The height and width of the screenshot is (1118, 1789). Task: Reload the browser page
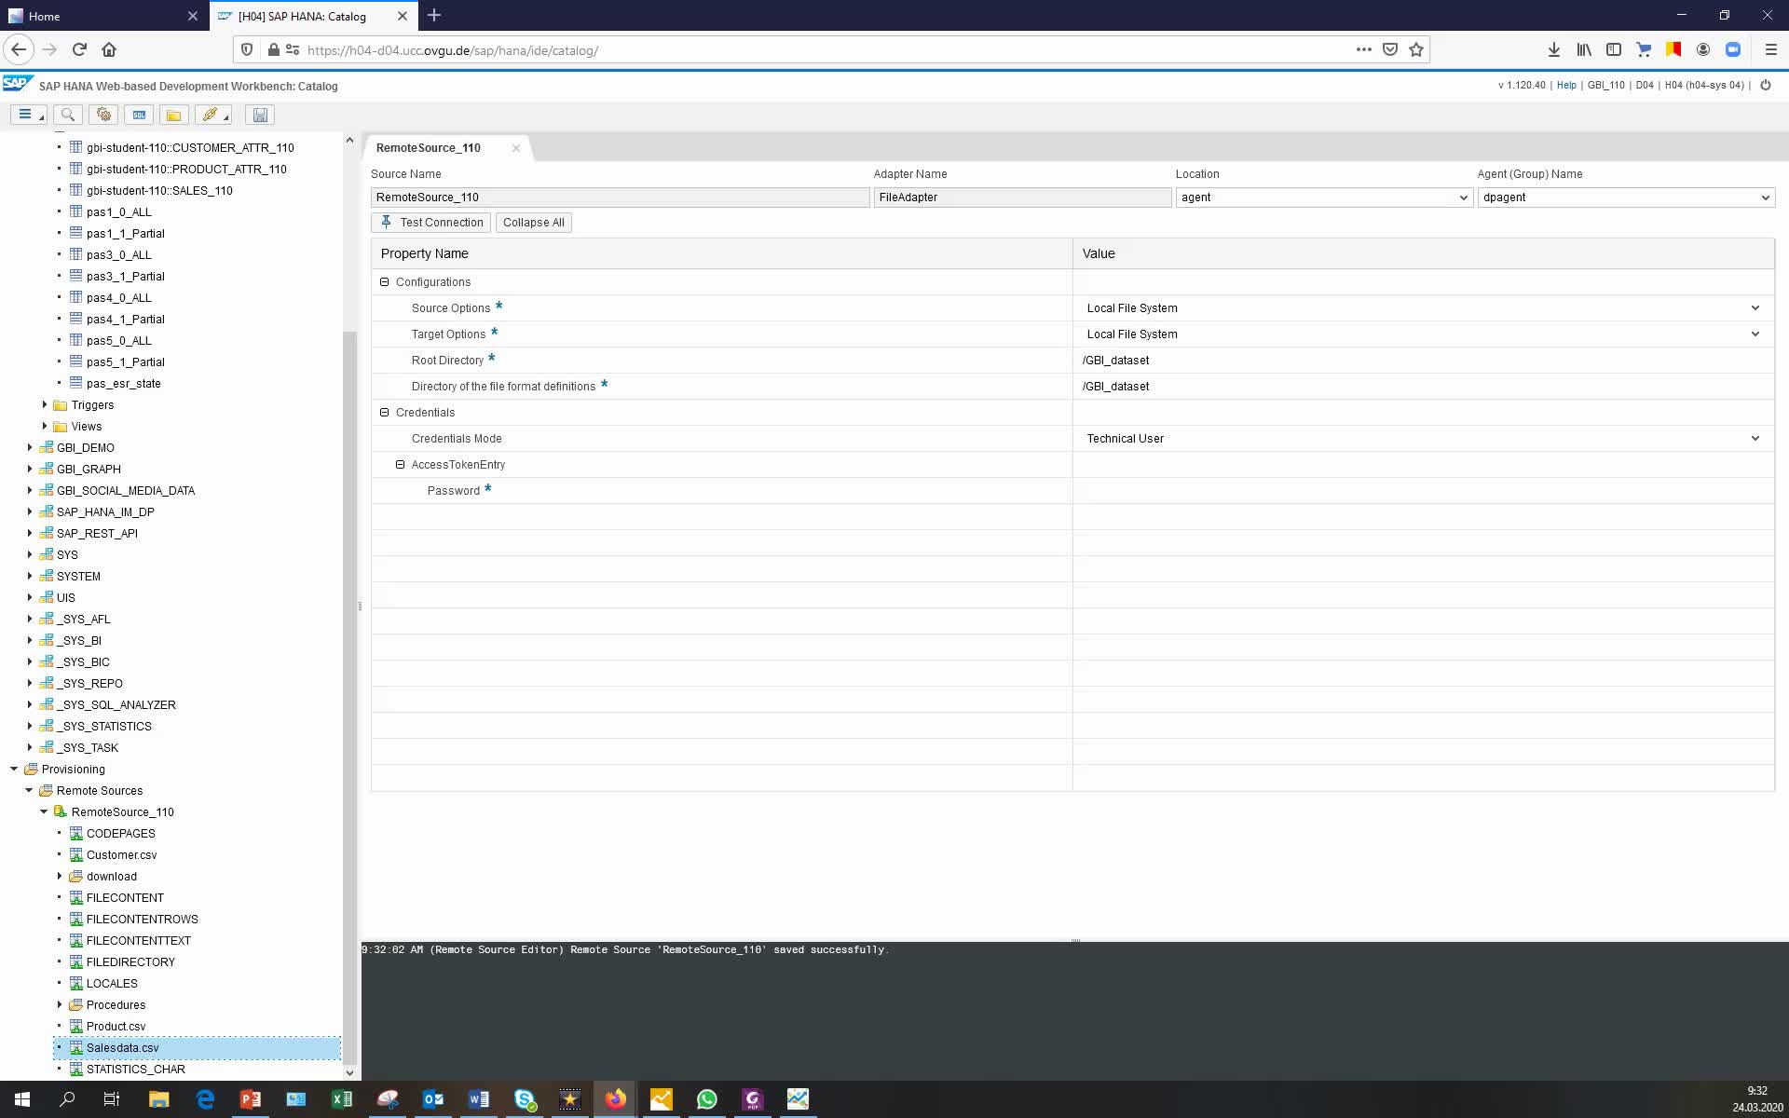79,49
